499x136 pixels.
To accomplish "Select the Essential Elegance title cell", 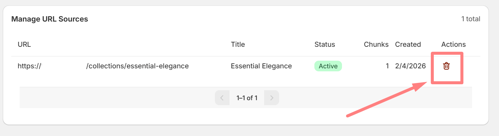I will 261,66.
